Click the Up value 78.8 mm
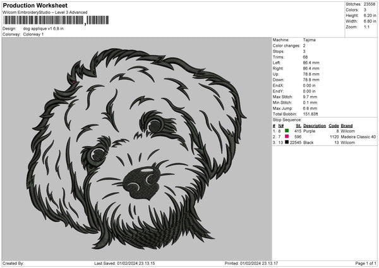 click(x=311, y=74)
